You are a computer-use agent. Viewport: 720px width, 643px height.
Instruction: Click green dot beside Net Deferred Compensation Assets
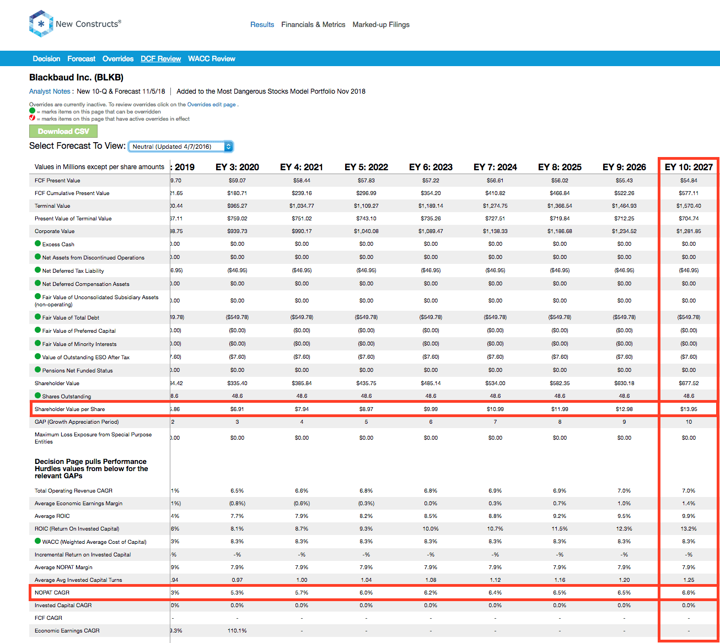[x=38, y=283]
